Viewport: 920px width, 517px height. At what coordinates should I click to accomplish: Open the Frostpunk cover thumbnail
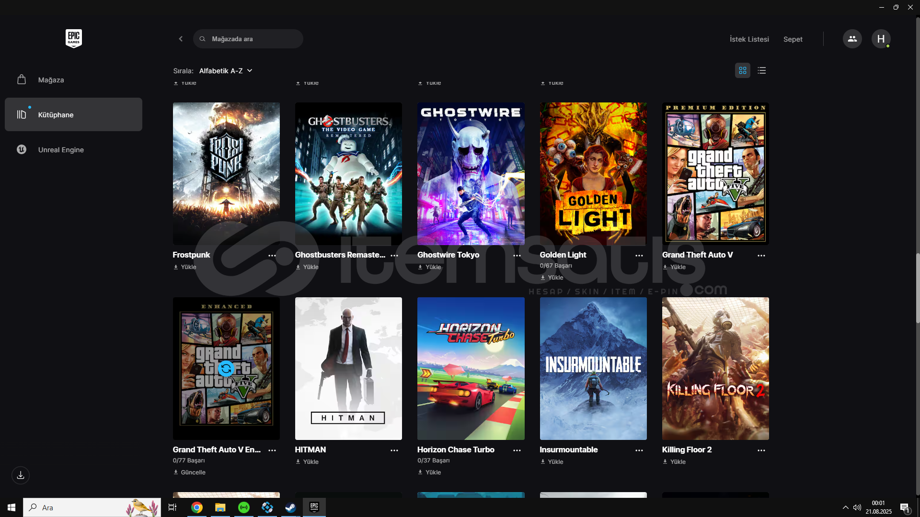coord(226,174)
